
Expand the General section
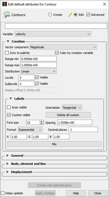pyautogui.click(x=8, y=156)
